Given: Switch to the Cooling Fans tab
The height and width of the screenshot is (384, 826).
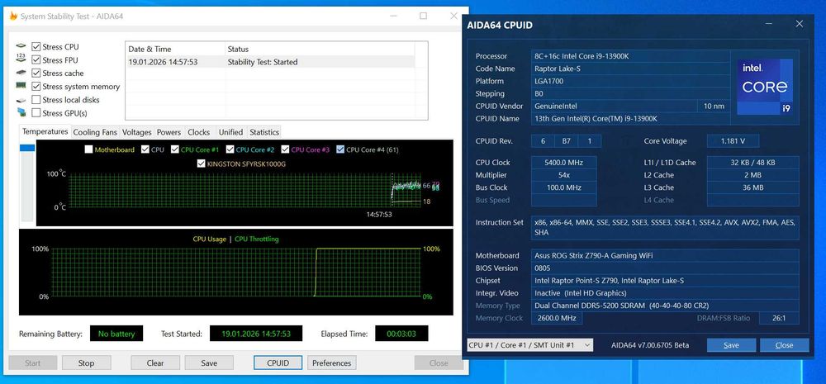Looking at the screenshot, I should [x=95, y=132].
